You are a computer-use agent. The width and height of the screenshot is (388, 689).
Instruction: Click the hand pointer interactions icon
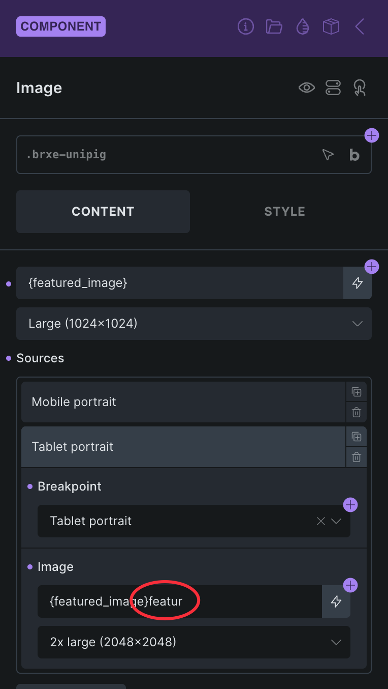coord(360,88)
